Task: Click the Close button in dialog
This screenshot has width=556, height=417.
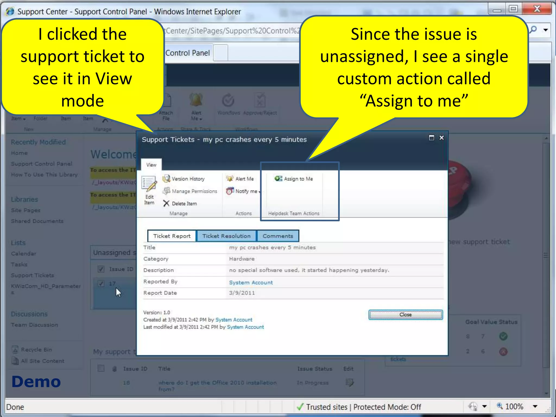Action: click(406, 315)
